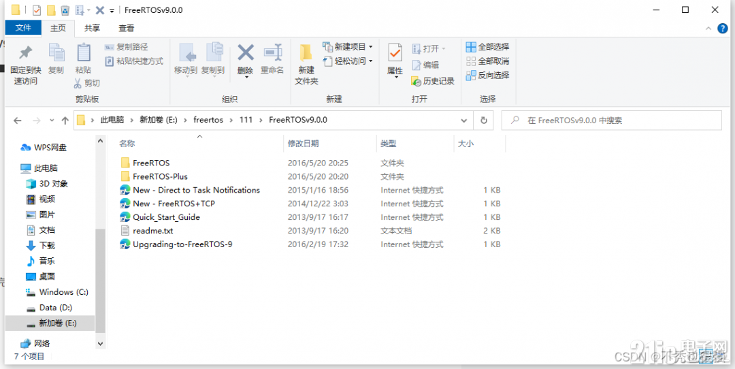The width and height of the screenshot is (735, 369).
Task: Click 编辑 edit in the ribbon
Action: click(x=425, y=65)
